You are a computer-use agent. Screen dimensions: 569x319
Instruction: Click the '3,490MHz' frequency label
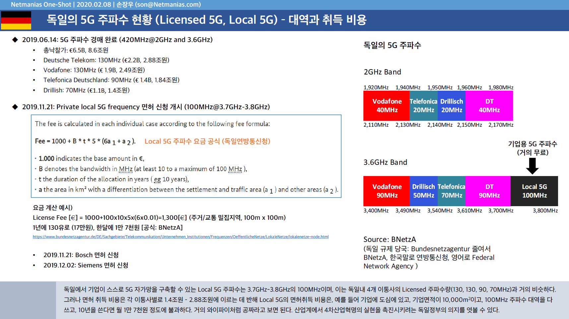pyautogui.click(x=408, y=211)
